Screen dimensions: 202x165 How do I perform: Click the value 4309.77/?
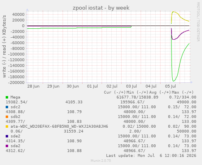point(15,122)
